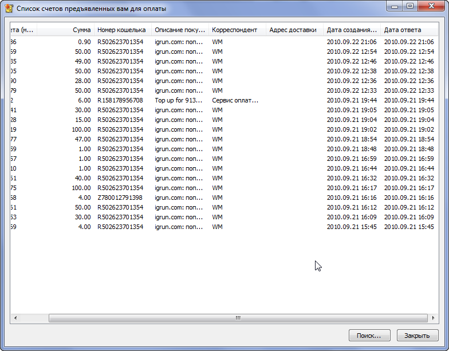Click the Адрес доставки column header
The image size is (449, 351).
coord(294,30)
